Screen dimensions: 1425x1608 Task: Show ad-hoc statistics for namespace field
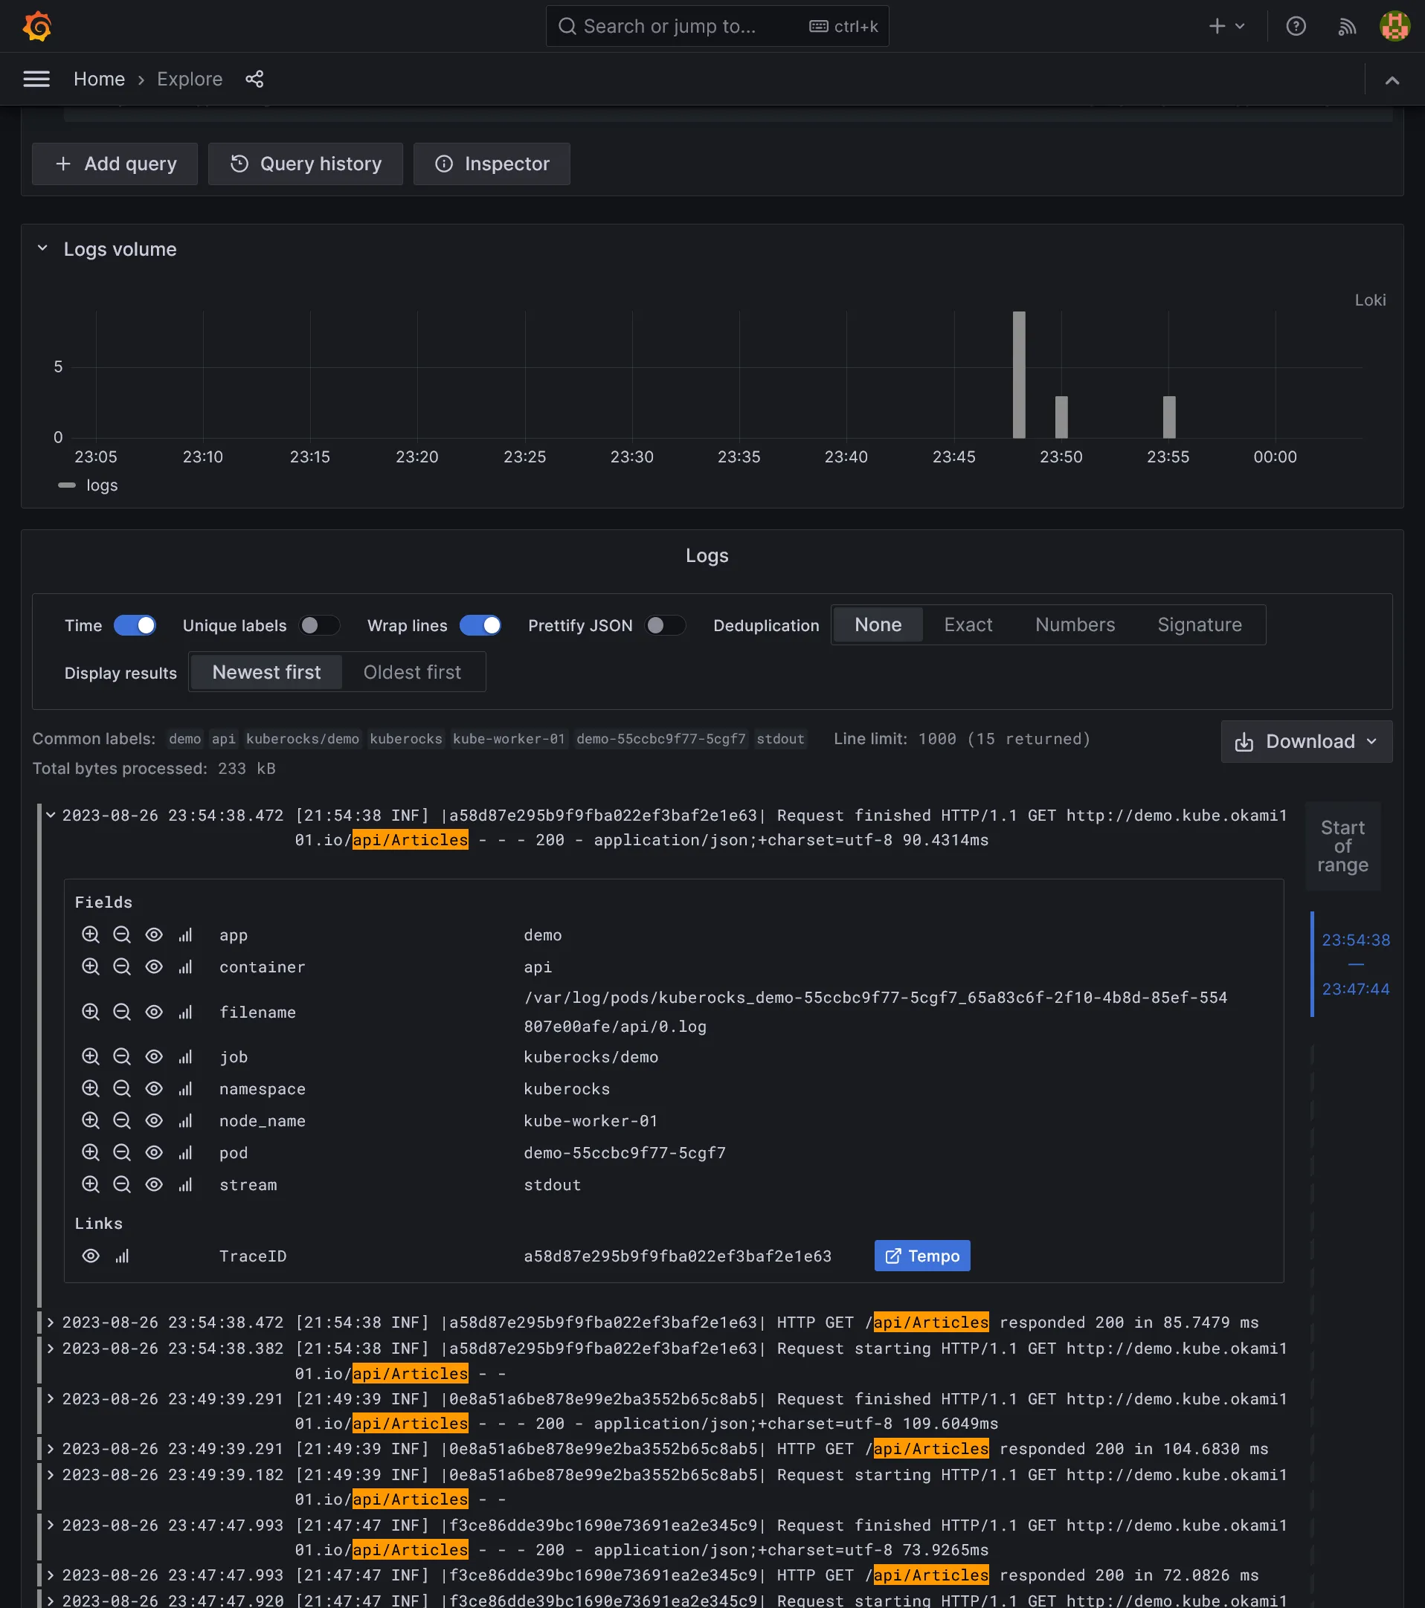(x=186, y=1088)
